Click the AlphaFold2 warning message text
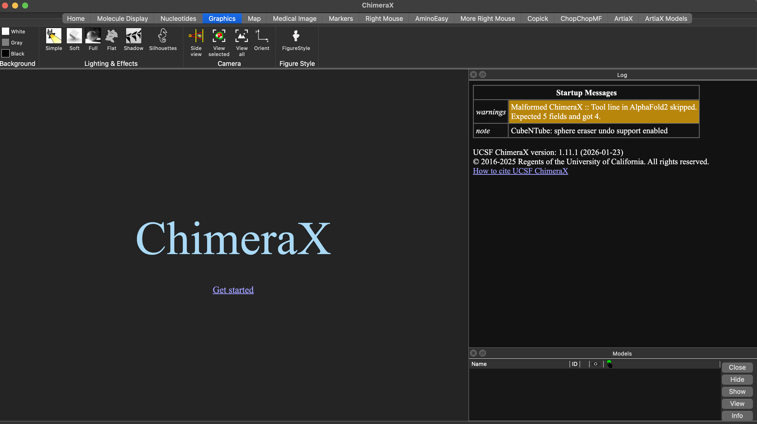Image resolution: width=757 pixels, height=424 pixels. pyautogui.click(x=604, y=111)
